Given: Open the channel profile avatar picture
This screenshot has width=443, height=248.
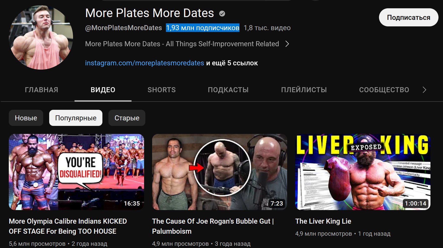Looking at the screenshot, I should [41, 37].
